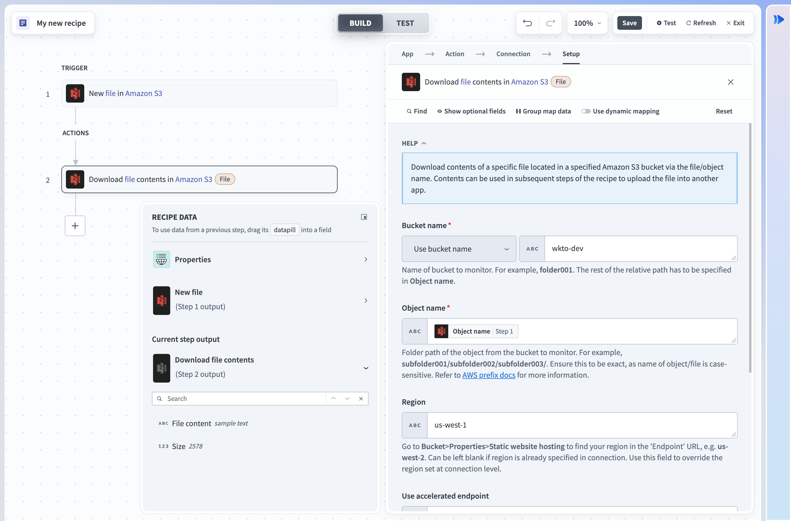Image resolution: width=791 pixels, height=521 pixels.
Task: Open the Setup tab in the setup breadcrumb
Action: pyautogui.click(x=571, y=54)
